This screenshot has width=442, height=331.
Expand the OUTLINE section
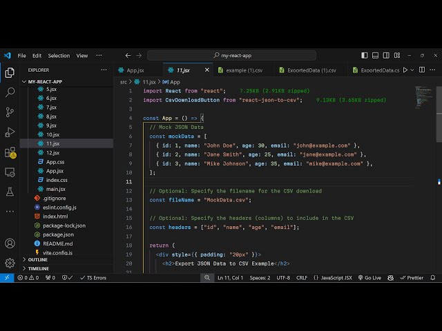[x=38, y=259]
